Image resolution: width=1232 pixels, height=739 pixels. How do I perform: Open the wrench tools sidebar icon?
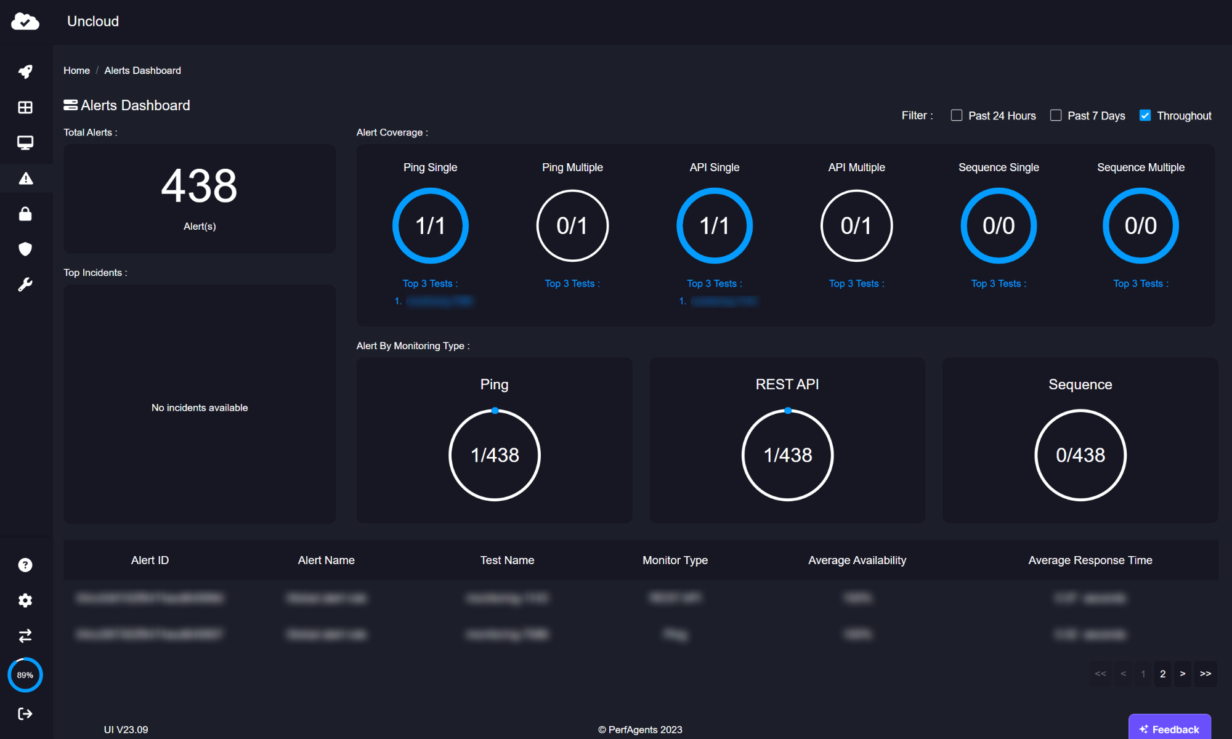[x=25, y=285]
